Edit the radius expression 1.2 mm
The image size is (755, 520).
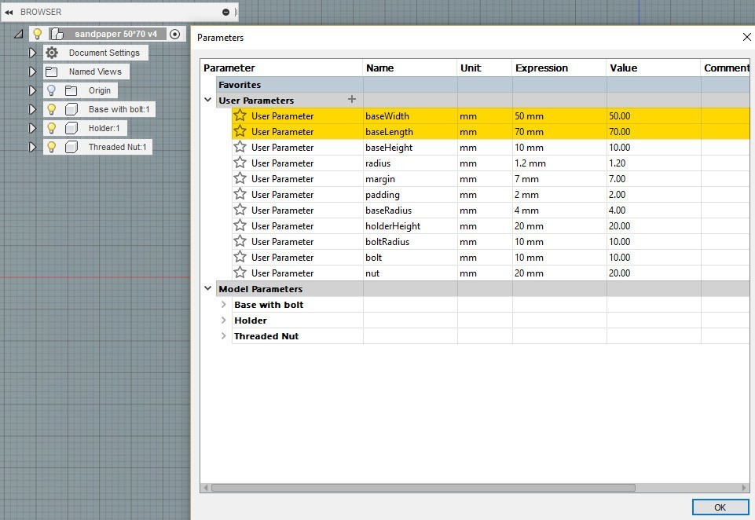(530, 163)
